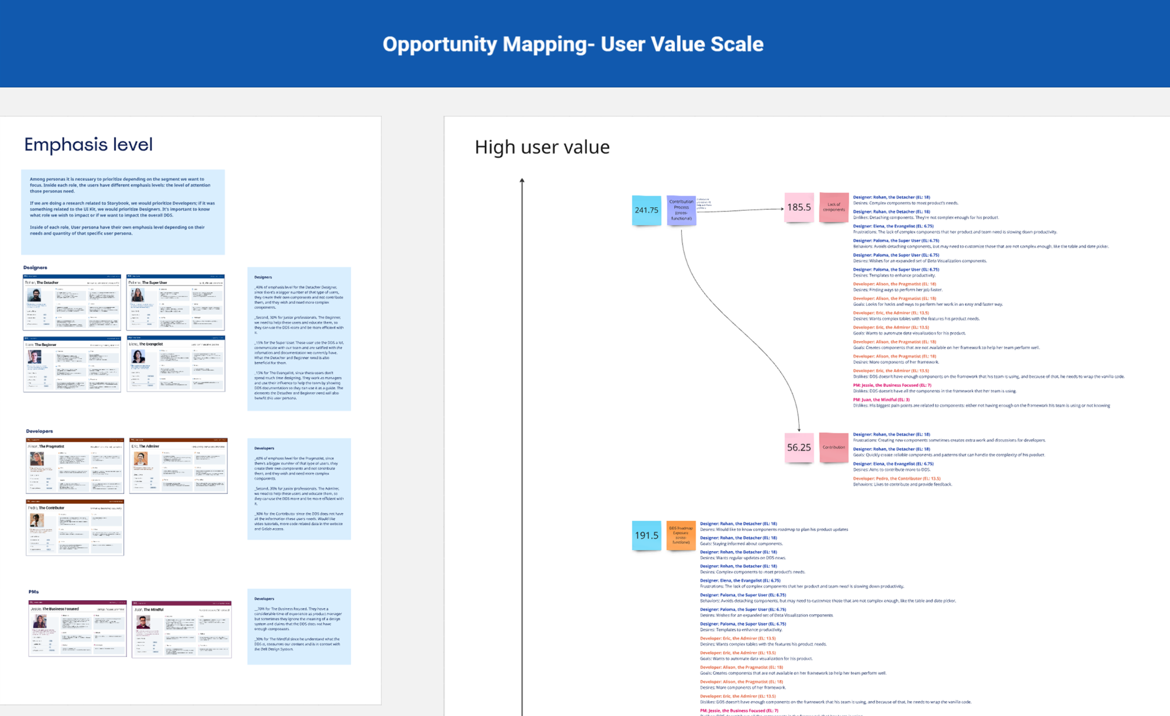Open Alison, The Pragmatist persona card
The height and width of the screenshot is (716, 1170).
[x=74, y=466]
